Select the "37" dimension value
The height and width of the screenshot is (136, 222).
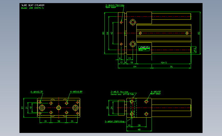(22, 108)
